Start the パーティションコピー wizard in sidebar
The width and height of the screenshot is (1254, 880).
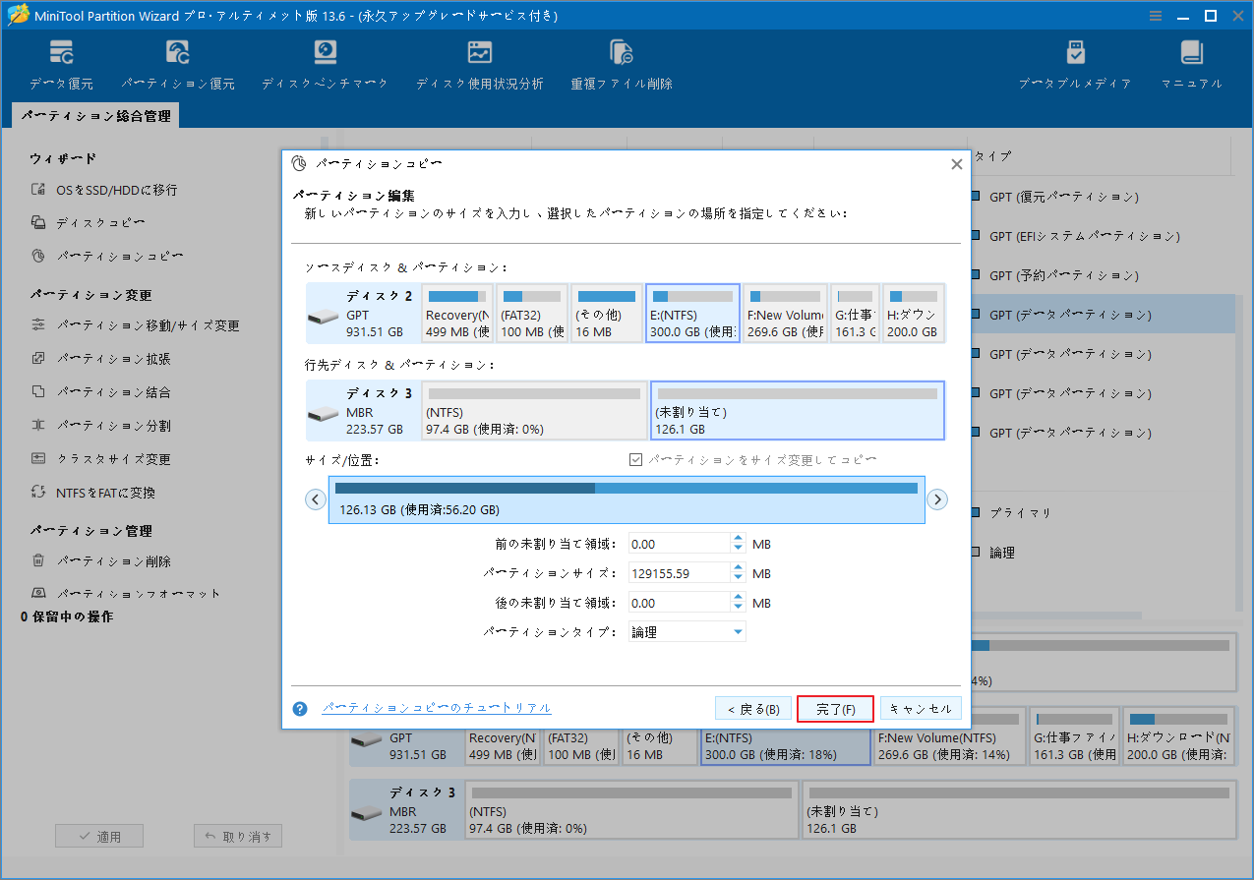[x=107, y=257]
